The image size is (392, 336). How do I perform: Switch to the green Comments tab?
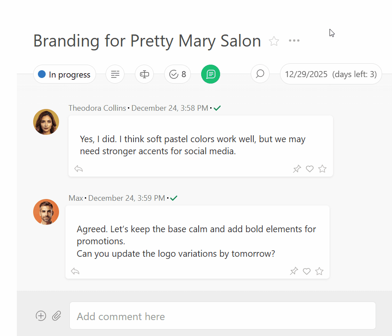click(211, 74)
